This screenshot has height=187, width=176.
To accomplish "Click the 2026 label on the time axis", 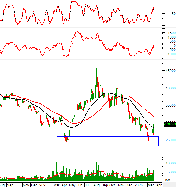I will pos(138,185).
